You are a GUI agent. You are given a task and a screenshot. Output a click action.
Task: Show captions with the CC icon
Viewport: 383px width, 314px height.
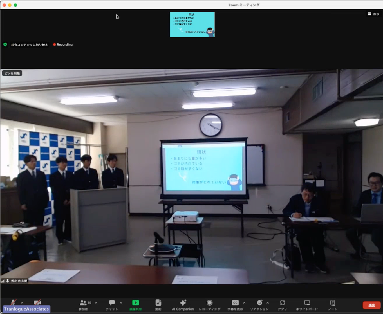tap(235, 303)
